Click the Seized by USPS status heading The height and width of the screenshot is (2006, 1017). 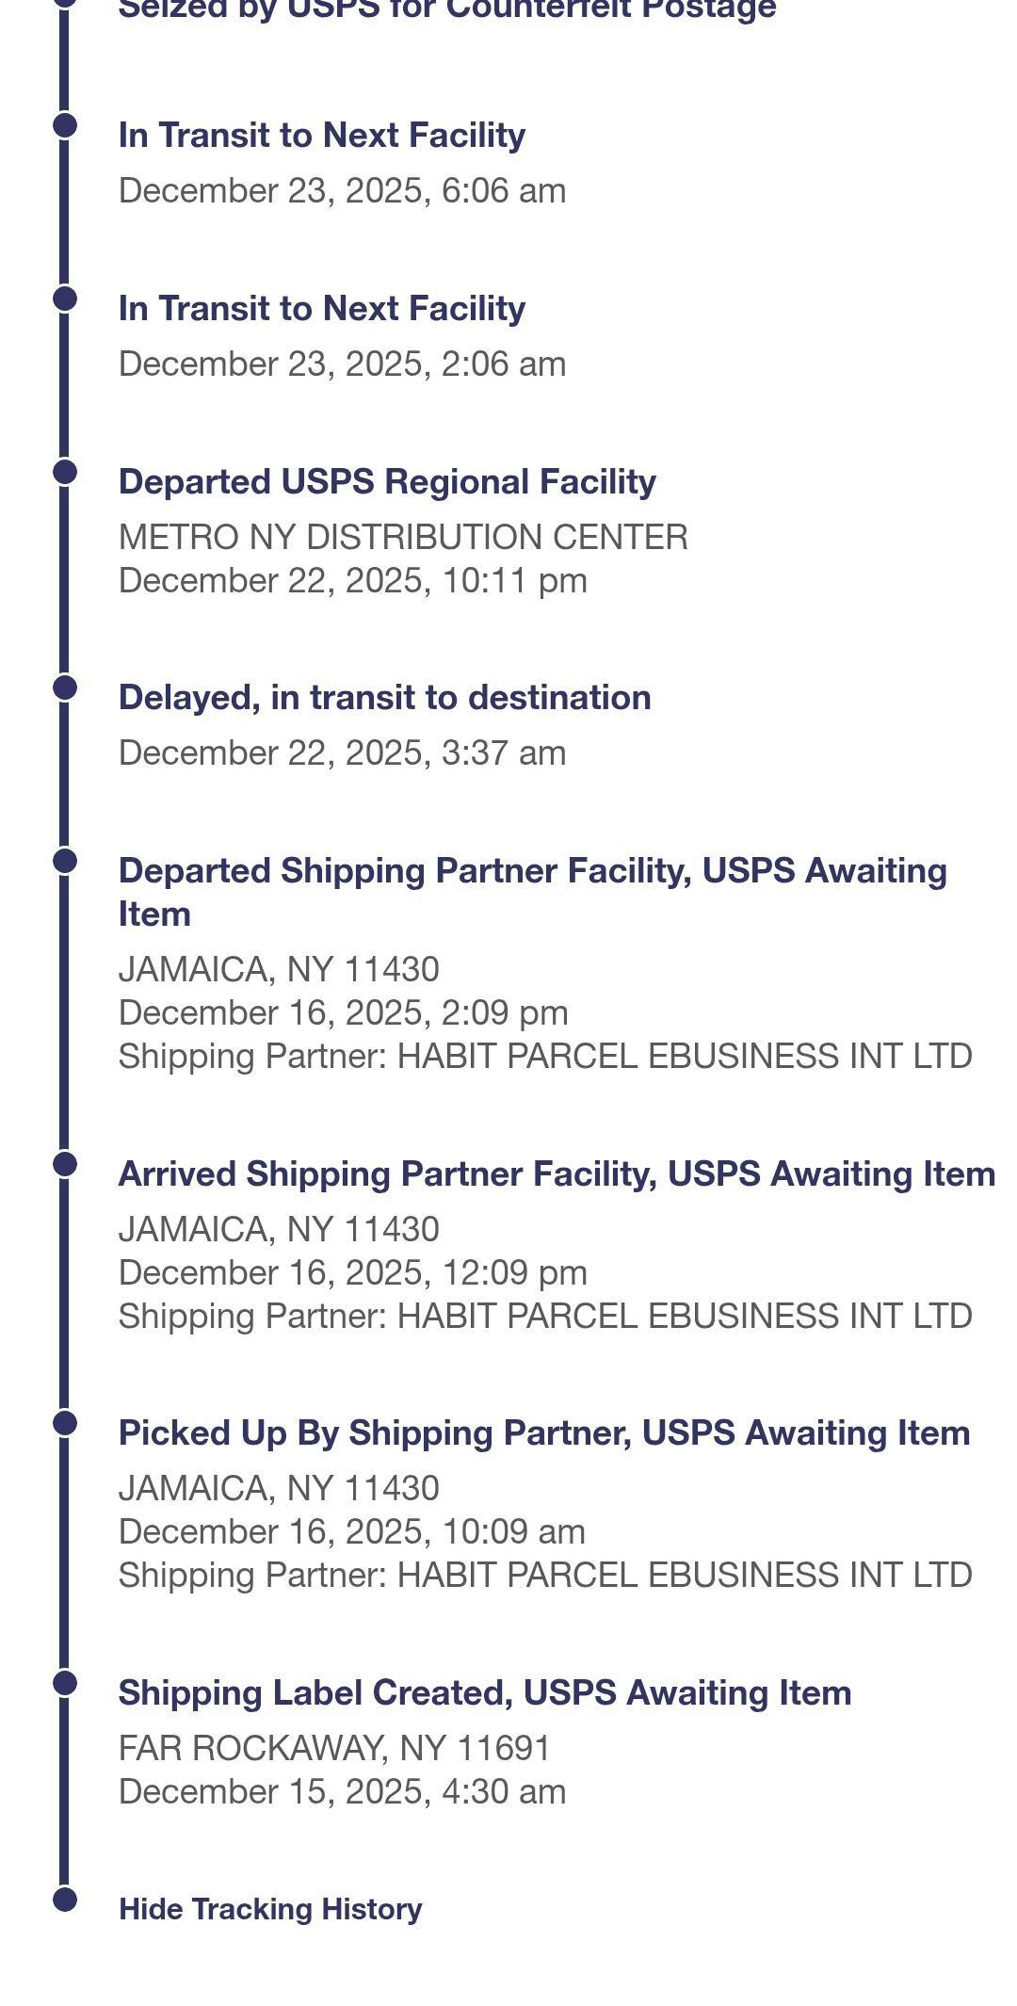click(x=446, y=9)
